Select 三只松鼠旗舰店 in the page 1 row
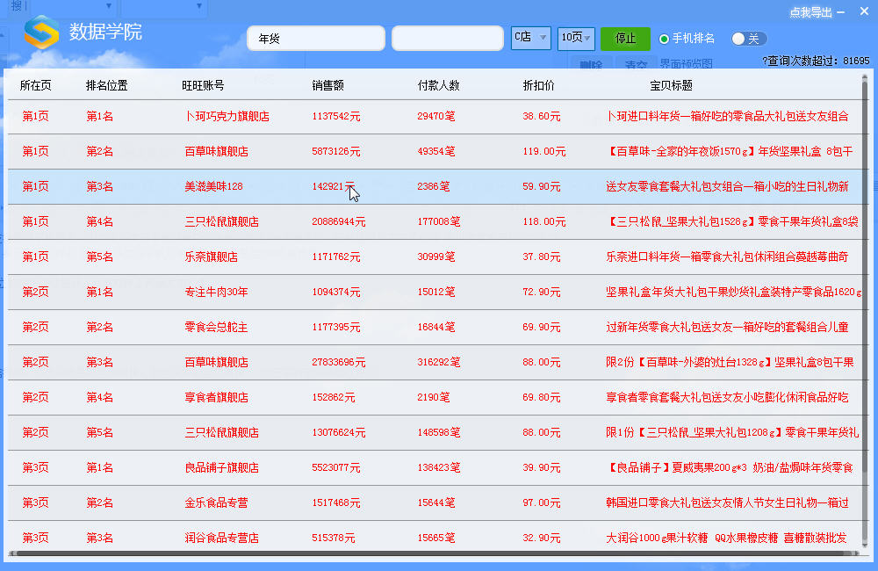This screenshot has width=878, height=571. [221, 221]
